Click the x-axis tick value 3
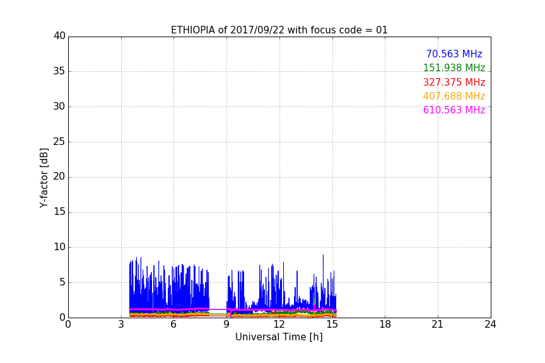545x363 pixels. click(121, 325)
